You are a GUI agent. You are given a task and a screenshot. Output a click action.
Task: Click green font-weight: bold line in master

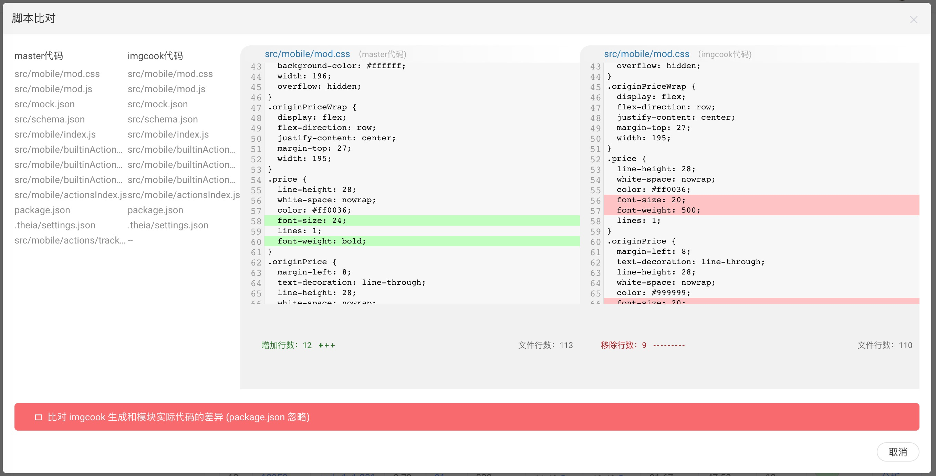(422, 241)
